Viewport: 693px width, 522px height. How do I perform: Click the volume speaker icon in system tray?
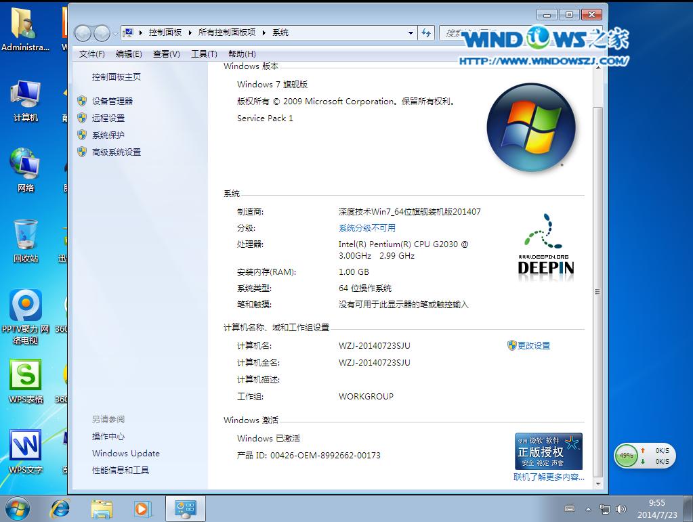click(x=621, y=509)
